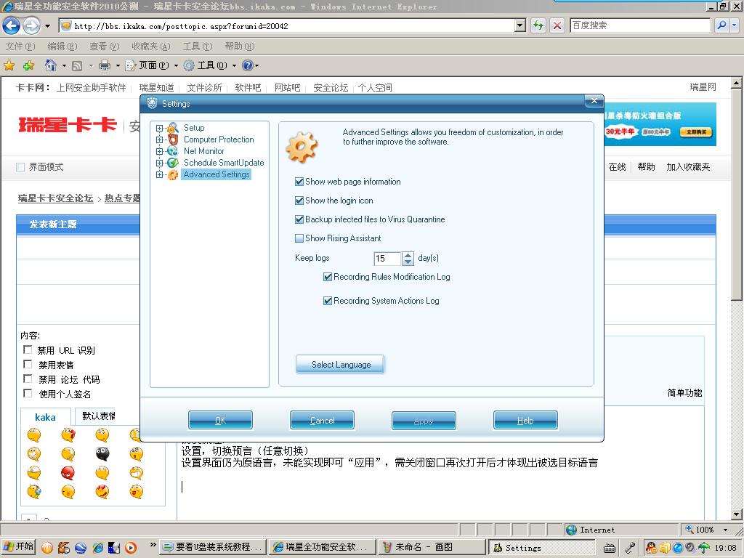
Task: Click the Keep logs days field
Action: click(x=387, y=258)
